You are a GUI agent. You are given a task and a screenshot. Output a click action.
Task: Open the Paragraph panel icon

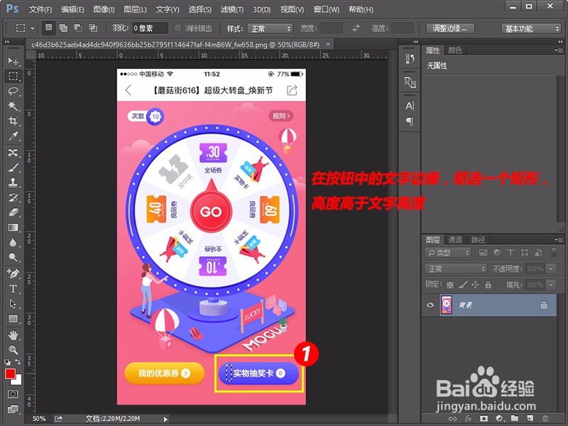tap(410, 121)
